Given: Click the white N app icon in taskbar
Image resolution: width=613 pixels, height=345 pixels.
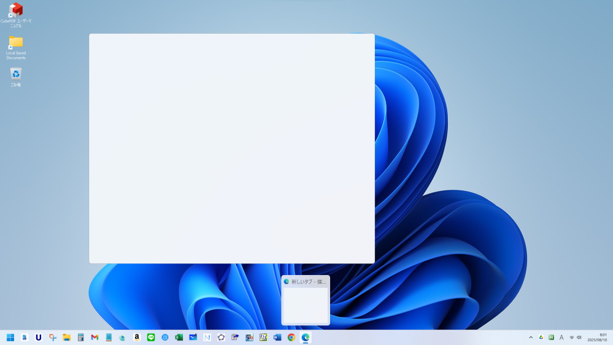Looking at the screenshot, I should [x=207, y=337].
